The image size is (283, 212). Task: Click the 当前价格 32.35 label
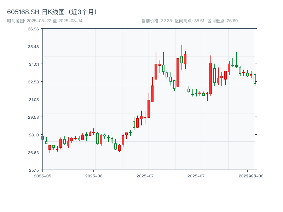pos(156,21)
